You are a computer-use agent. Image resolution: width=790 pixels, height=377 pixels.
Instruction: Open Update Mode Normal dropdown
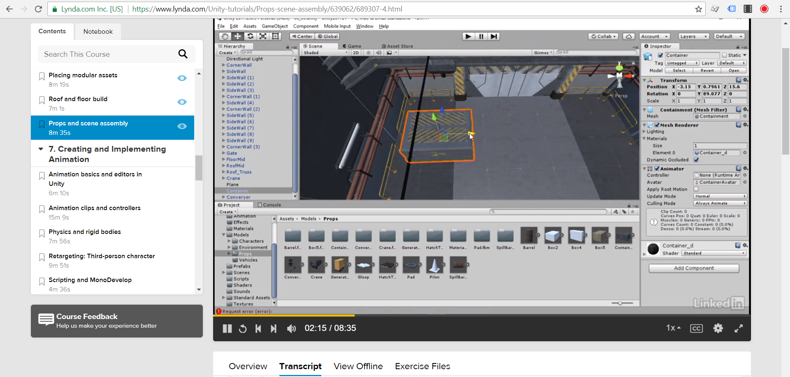pos(720,197)
